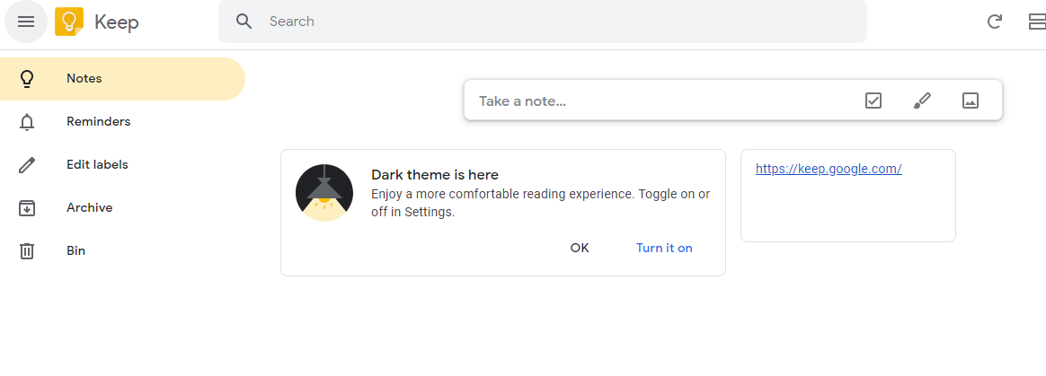1046x376 pixels.
Task: Click the Reminders bell icon
Action: click(x=27, y=122)
